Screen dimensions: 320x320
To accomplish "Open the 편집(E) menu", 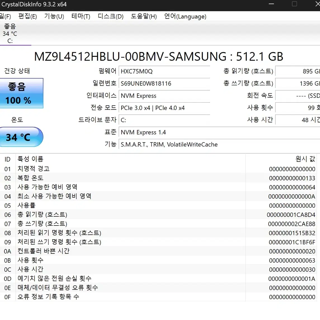I will 28,16.
